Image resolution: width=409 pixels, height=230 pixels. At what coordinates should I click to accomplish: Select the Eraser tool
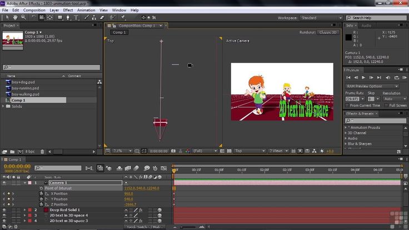point(102,17)
